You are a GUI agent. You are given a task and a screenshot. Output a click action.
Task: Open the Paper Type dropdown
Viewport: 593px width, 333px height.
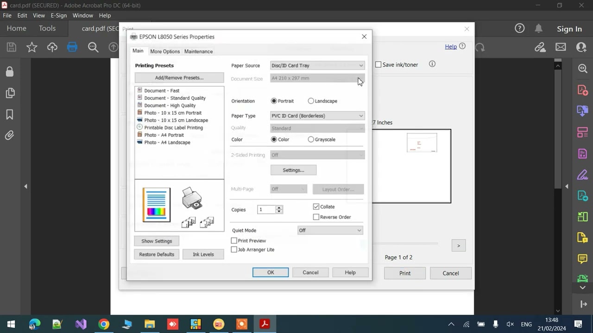[317, 116]
